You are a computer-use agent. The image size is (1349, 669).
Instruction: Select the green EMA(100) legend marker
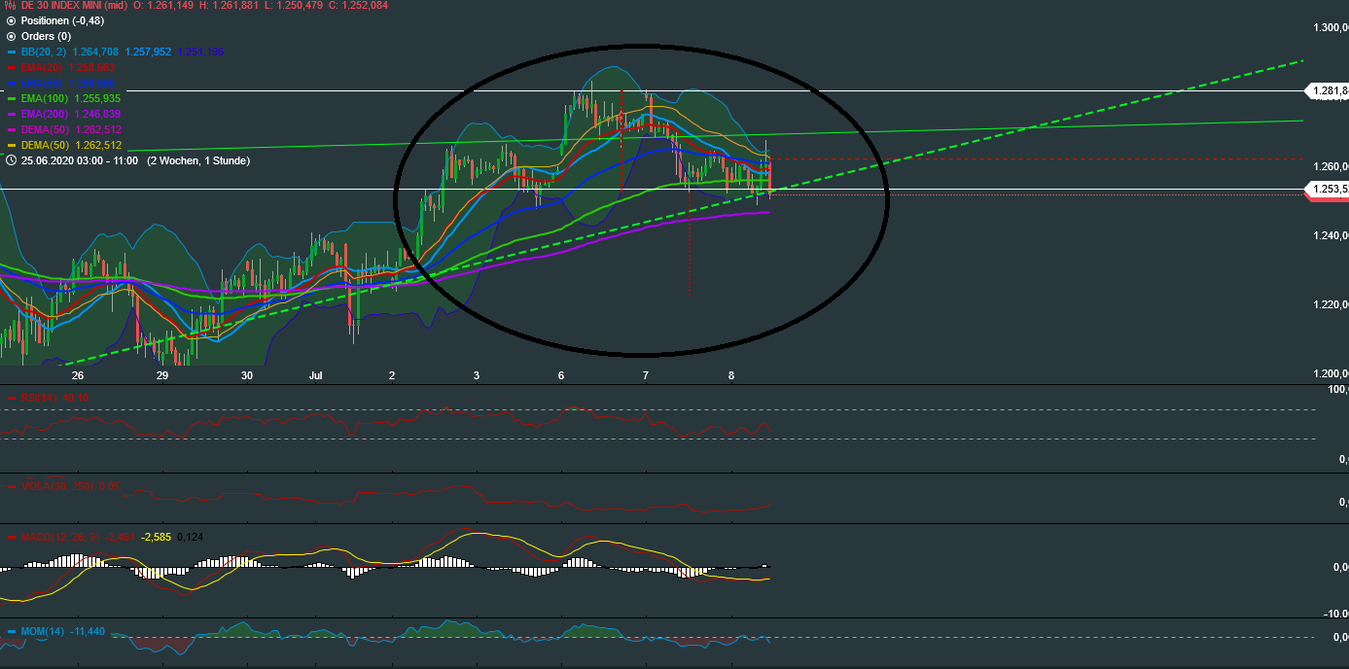[10, 98]
